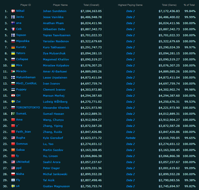Click the USA flag beside UNiVeRsE
This screenshot has height=190, width=199.
[x=13, y=162]
